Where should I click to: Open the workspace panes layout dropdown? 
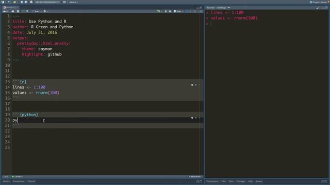coord(65,2)
